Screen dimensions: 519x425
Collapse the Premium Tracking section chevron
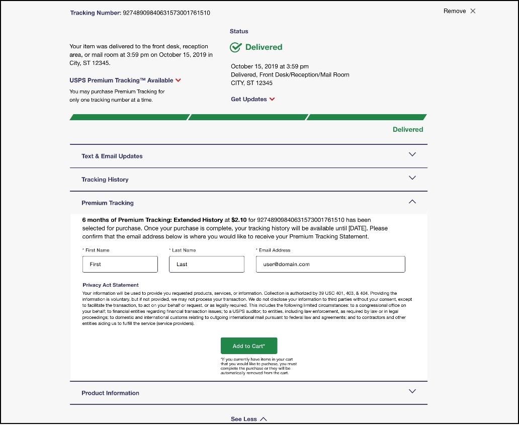click(412, 202)
